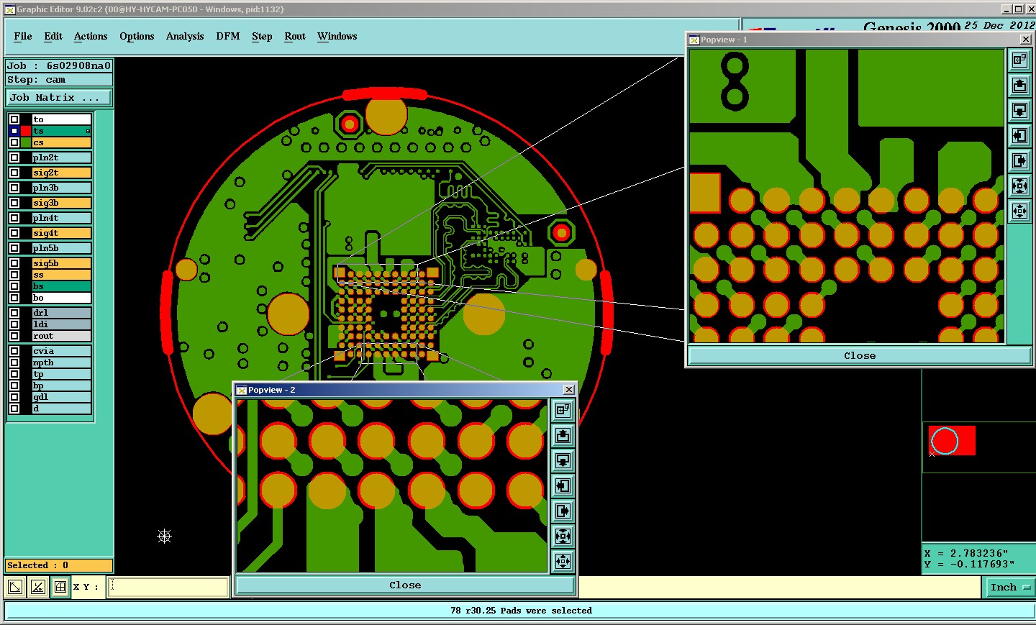Pan up in Popview 1
The image size is (1036, 625).
click(1019, 86)
